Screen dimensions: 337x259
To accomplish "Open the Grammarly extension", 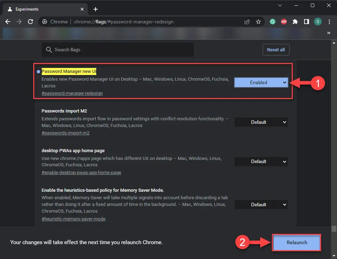I will [273, 22].
